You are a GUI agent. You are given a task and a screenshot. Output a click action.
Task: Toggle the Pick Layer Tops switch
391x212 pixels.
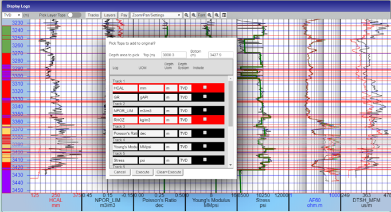pyautogui.click(x=75, y=15)
